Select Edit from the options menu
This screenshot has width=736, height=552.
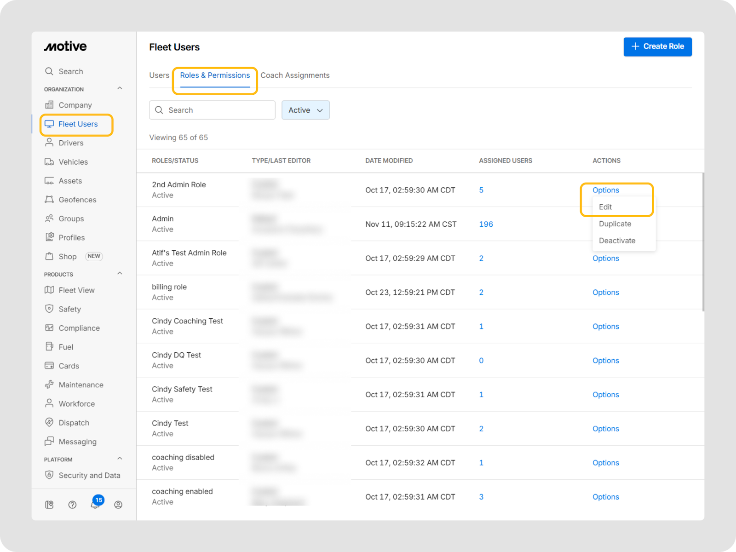click(x=605, y=207)
